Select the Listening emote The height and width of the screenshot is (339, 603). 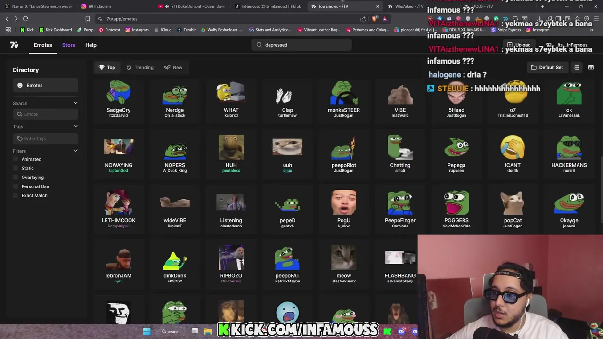click(x=231, y=210)
